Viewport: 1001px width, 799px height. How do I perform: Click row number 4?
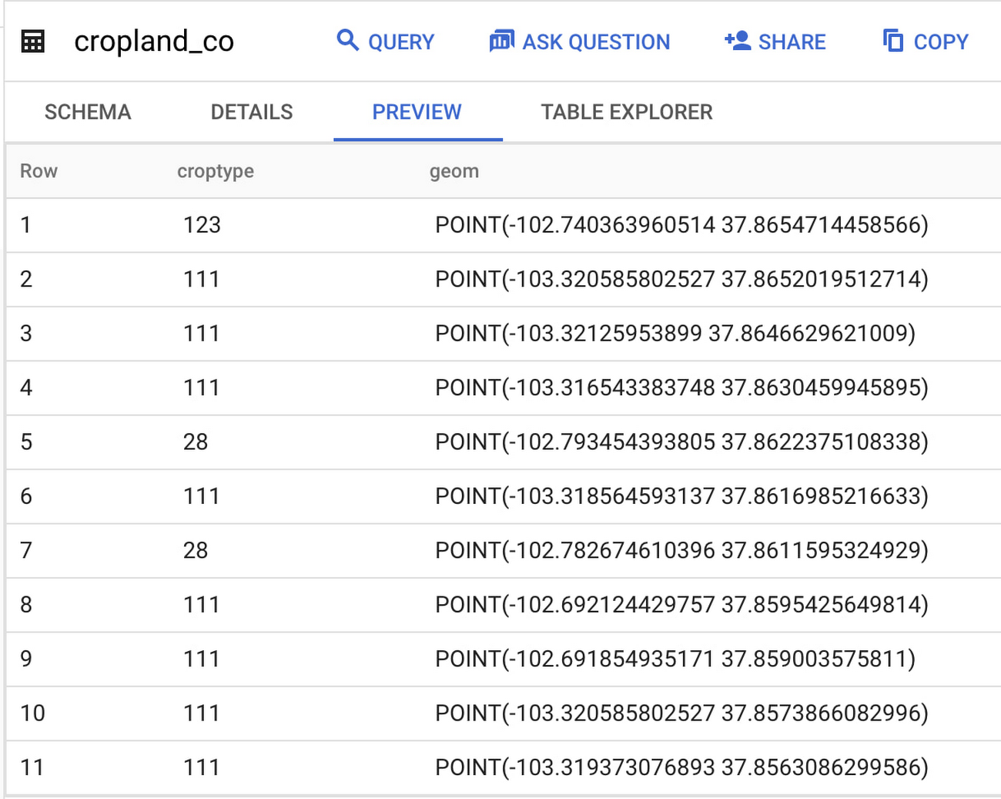point(26,388)
